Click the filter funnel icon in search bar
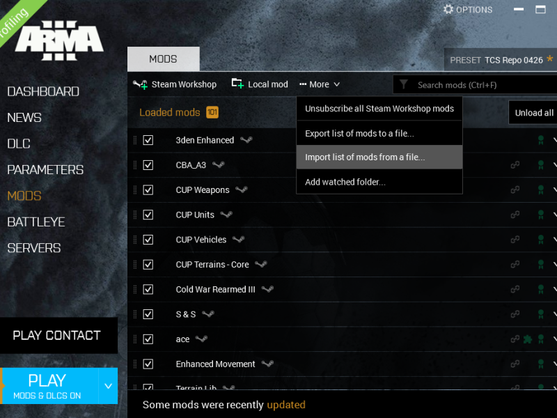 coord(404,84)
